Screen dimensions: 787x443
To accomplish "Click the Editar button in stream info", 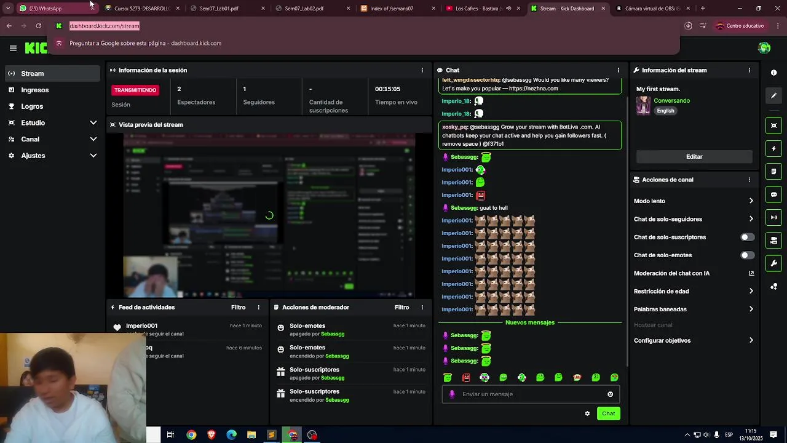I will 694,156.
